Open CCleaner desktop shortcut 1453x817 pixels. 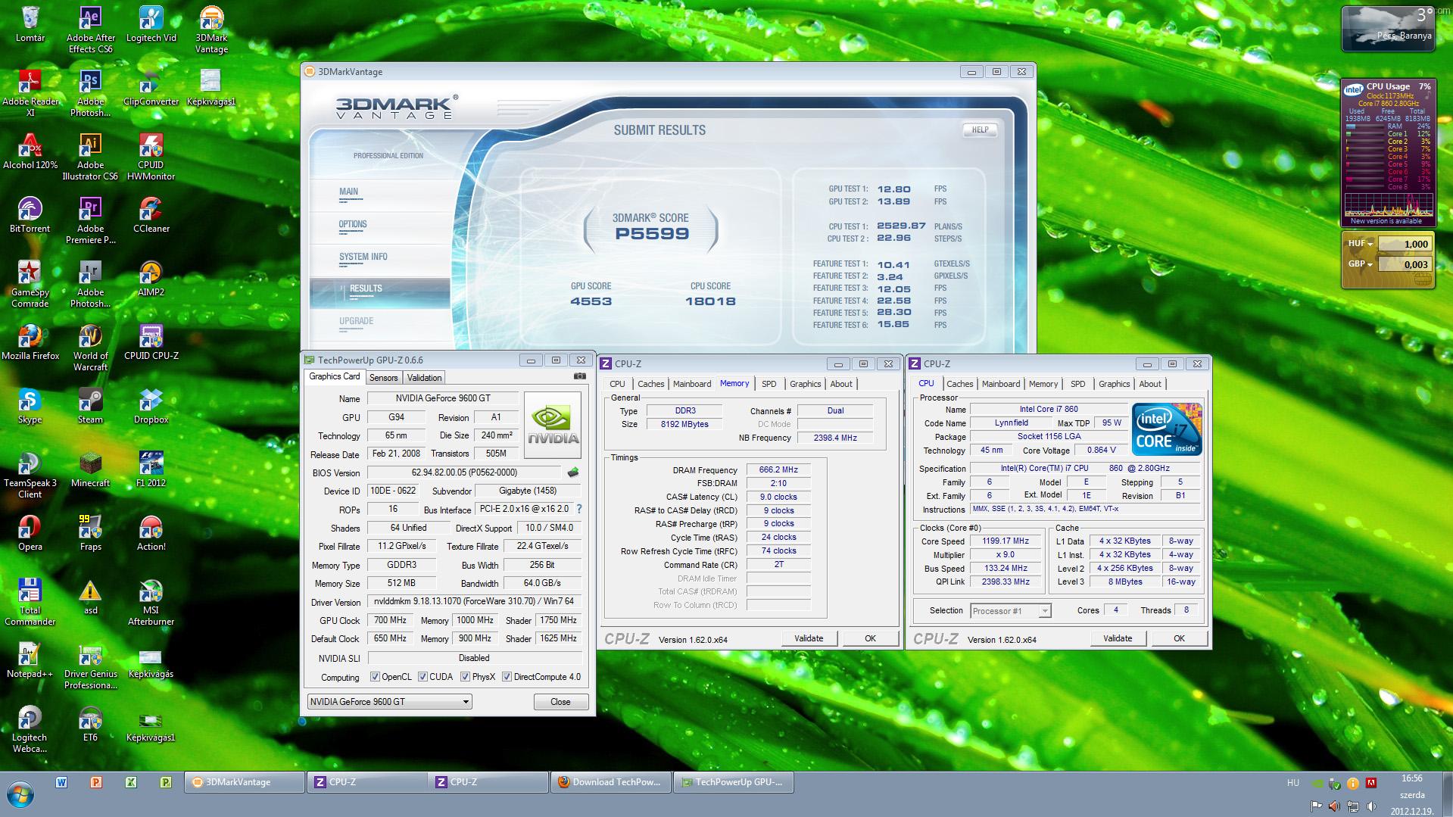coord(151,215)
